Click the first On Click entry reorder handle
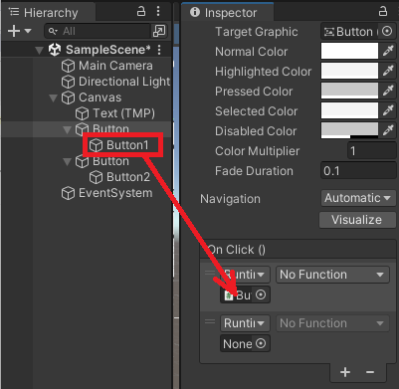Screen dimensions: 399x389 click(210, 274)
